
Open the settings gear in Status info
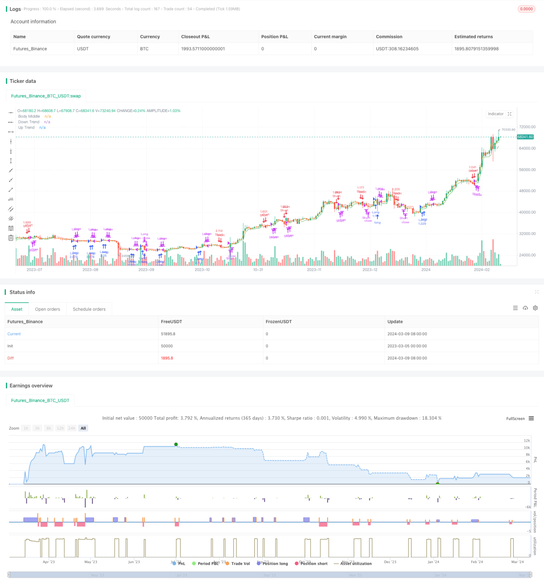pos(535,308)
